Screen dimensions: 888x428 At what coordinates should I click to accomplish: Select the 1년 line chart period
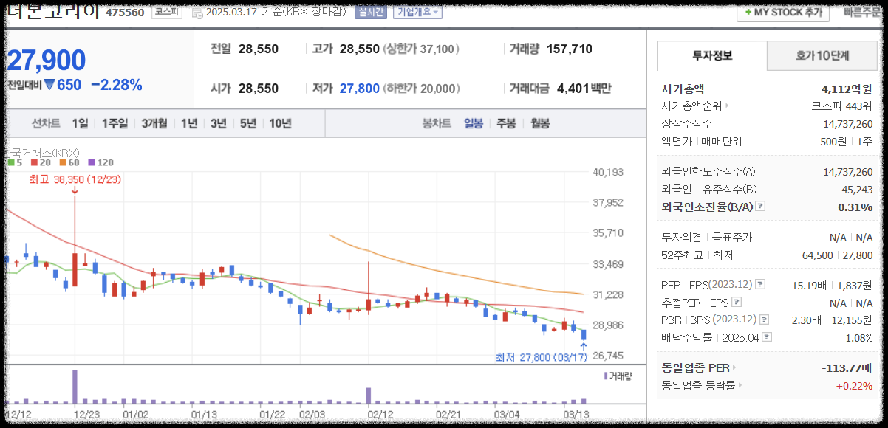[189, 123]
